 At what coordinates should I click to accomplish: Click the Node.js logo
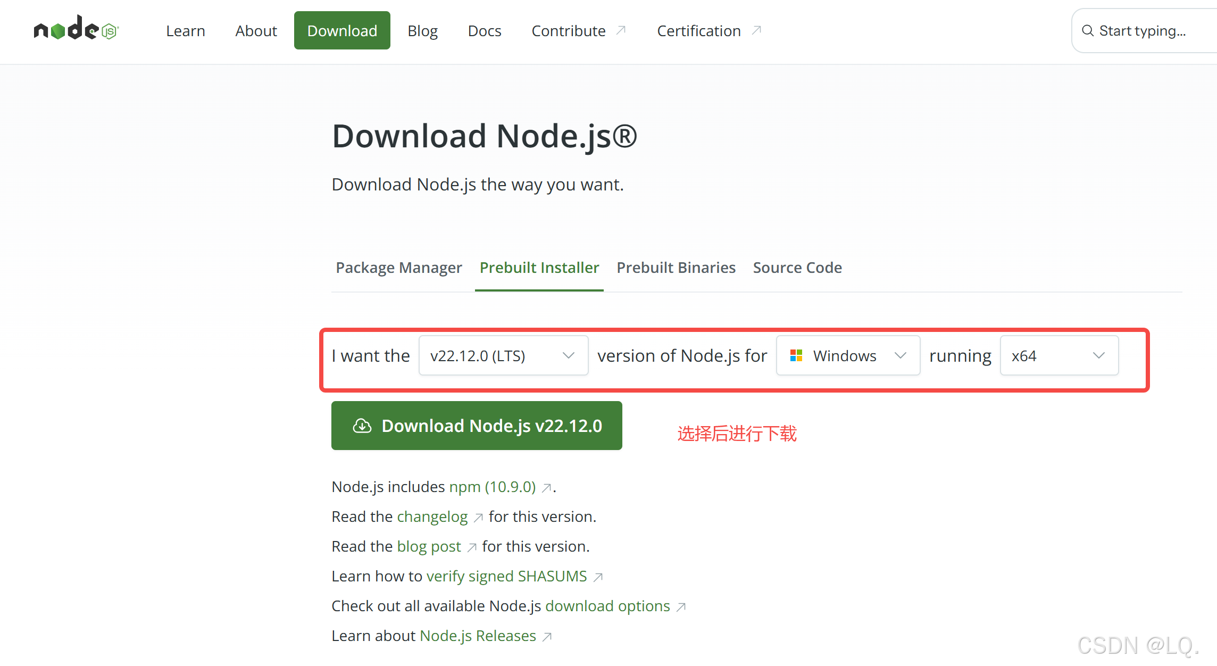click(x=76, y=28)
